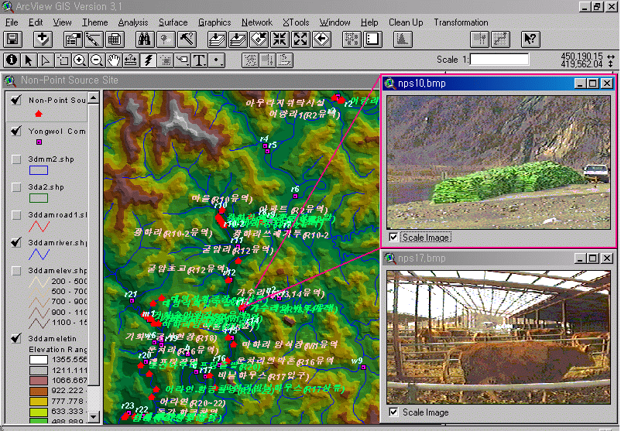Click the legend scroll down arrow
The image size is (621, 431).
[x=94, y=417]
